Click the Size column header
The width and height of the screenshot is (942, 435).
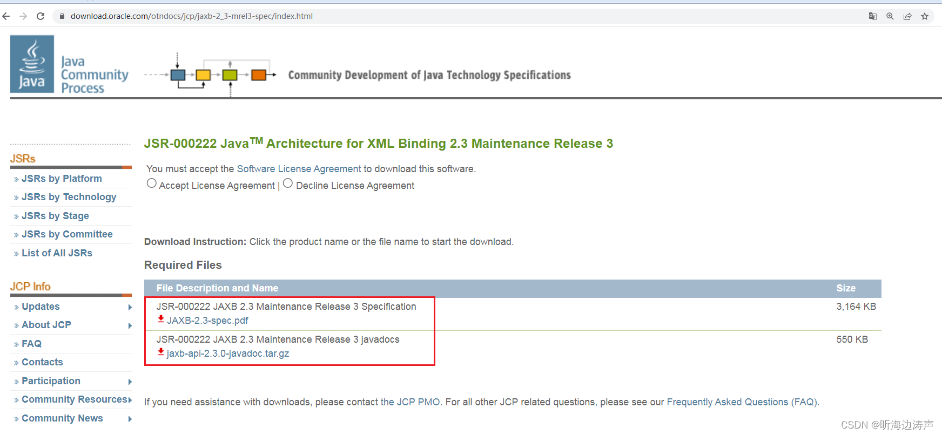pyautogui.click(x=846, y=288)
